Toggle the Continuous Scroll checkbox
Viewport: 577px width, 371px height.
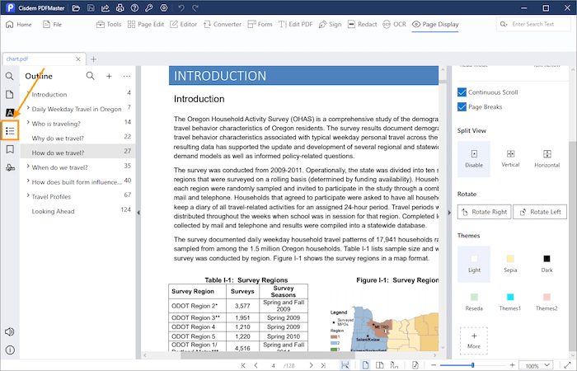[x=462, y=92]
